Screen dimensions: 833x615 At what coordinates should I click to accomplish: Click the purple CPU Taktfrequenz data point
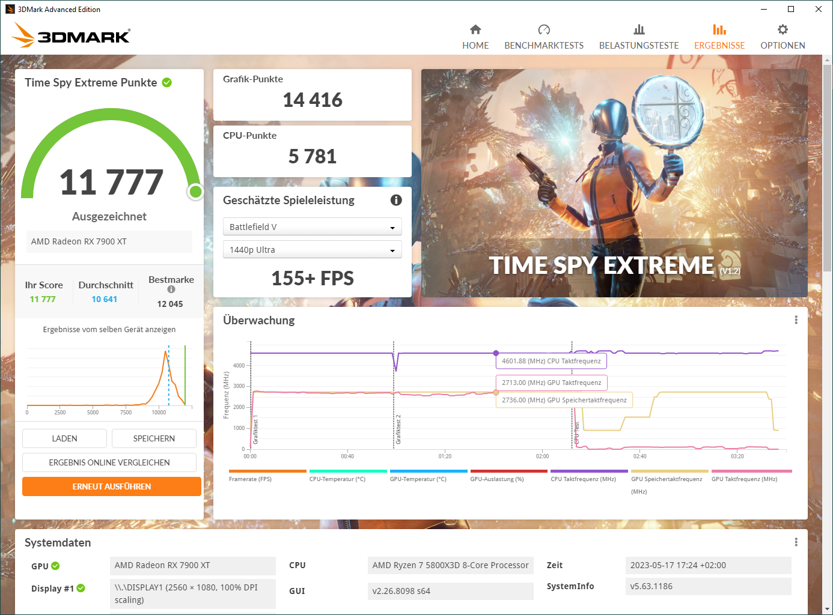coord(496,353)
